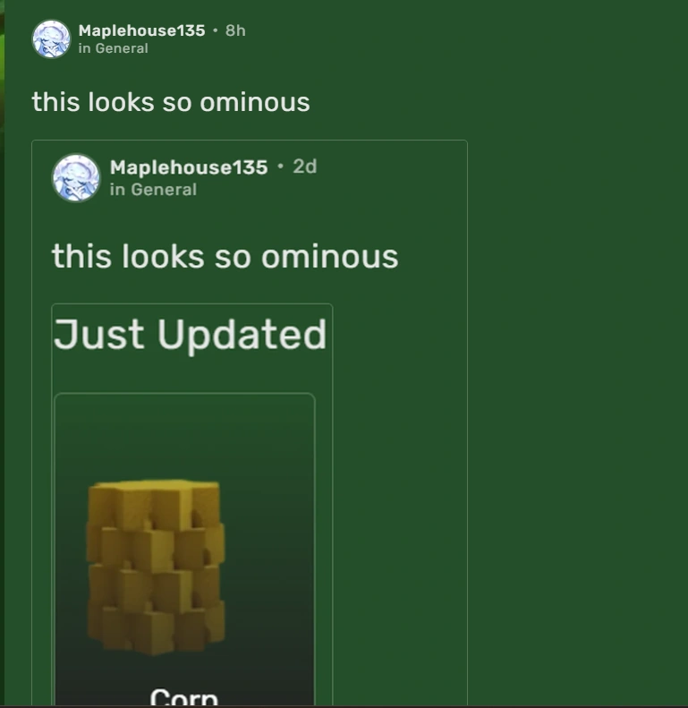Click the dot separator before the 8h timestamp
Screen dimensions: 688x708
pyautogui.click(x=216, y=30)
